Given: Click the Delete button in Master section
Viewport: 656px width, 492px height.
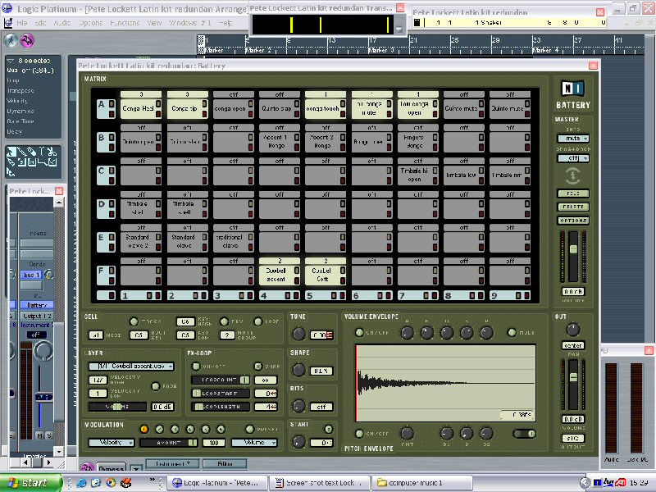Looking at the screenshot, I should point(572,207).
